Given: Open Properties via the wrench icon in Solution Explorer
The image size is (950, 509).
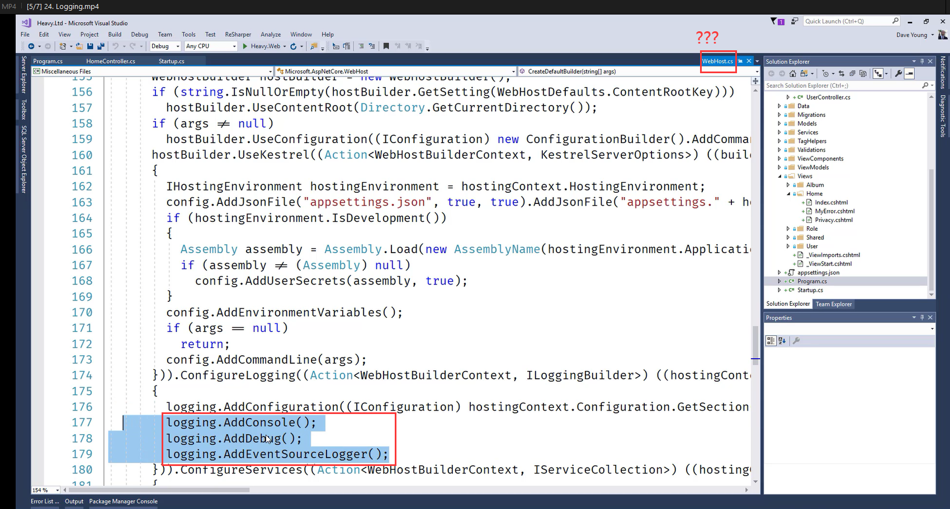Looking at the screenshot, I should (x=899, y=74).
